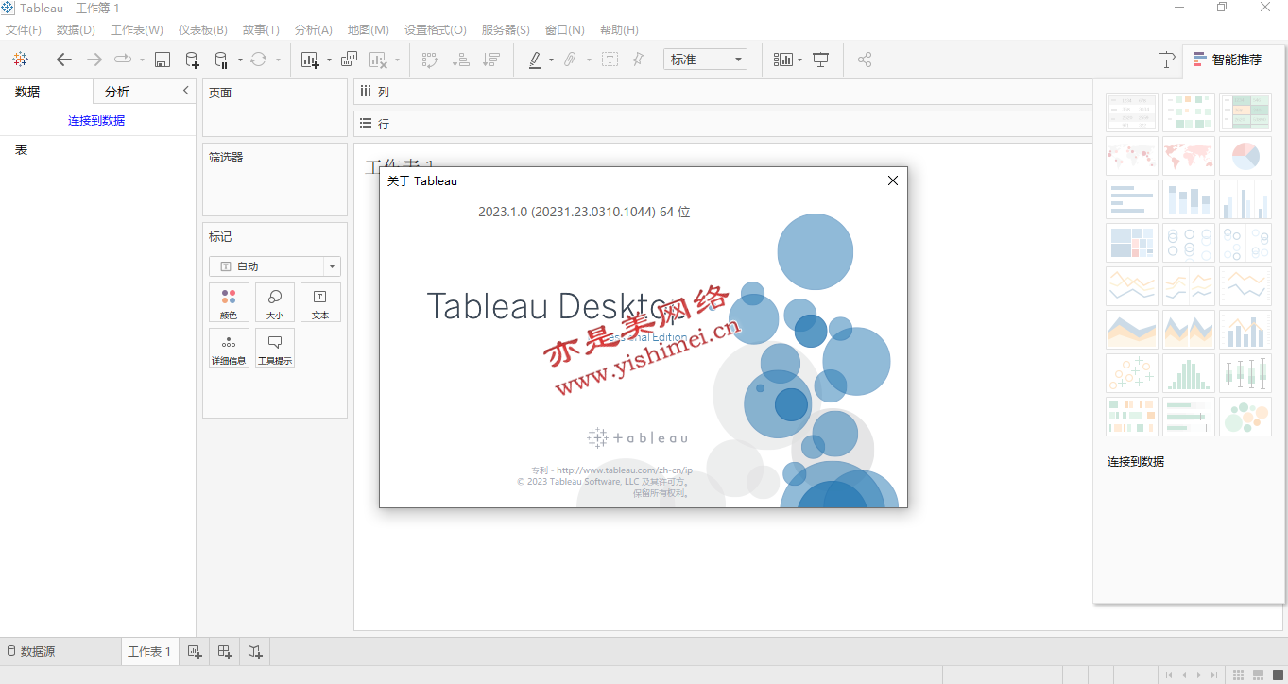
Task: Expand the clear sheet dropdown arrow
Action: pyautogui.click(x=397, y=60)
